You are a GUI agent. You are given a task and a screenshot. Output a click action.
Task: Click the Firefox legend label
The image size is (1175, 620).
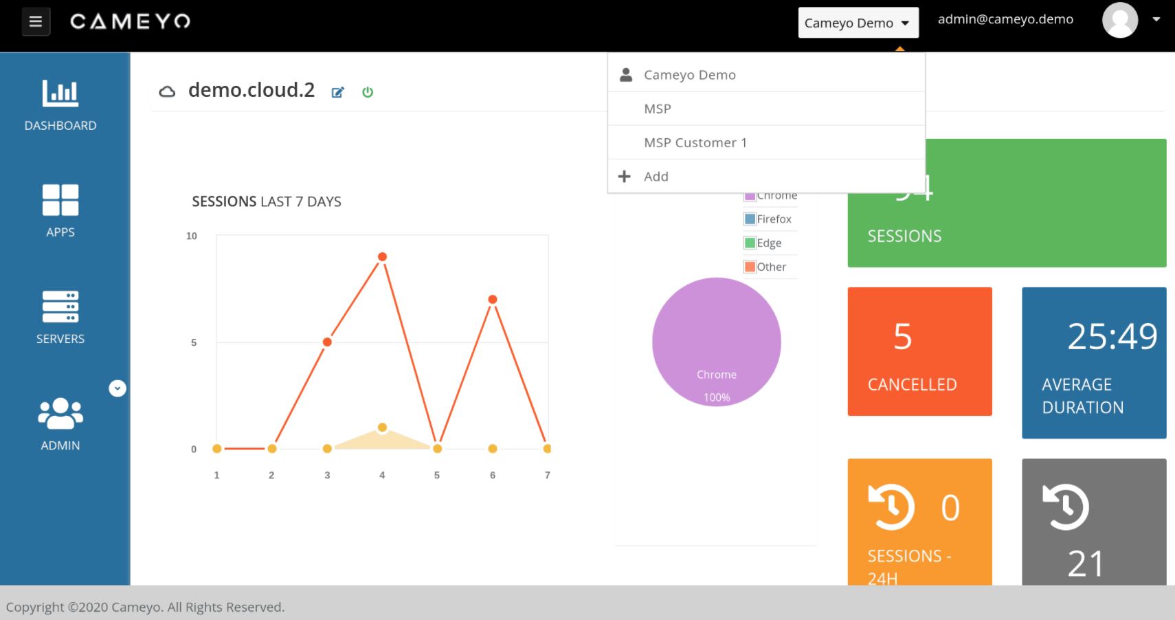pyautogui.click(x=774, y=219)
